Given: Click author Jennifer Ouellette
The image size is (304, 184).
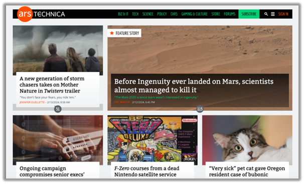Looking at the screenshot, I should (32, 102).
